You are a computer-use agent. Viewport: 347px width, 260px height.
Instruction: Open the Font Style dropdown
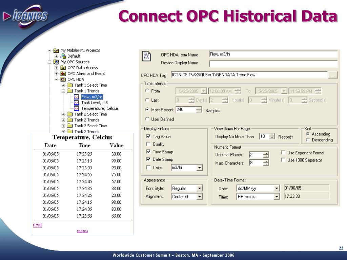(199, 188)
